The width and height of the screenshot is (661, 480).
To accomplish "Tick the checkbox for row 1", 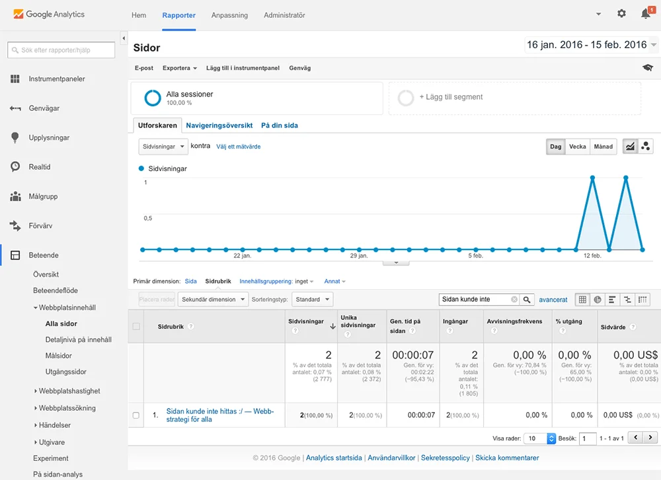I will click(x=136, y=415).
